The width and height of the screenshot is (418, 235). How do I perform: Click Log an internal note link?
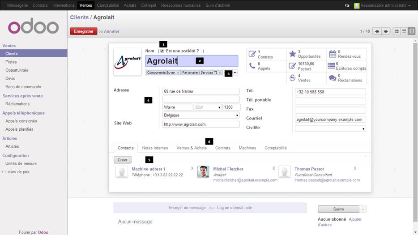point(235,208)
